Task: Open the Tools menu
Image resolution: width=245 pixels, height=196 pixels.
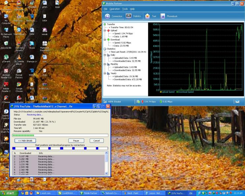Action: tap(125, 9)
